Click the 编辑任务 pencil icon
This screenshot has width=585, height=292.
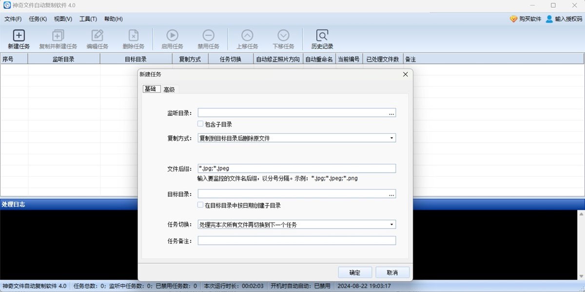click(x=97, y=36)
